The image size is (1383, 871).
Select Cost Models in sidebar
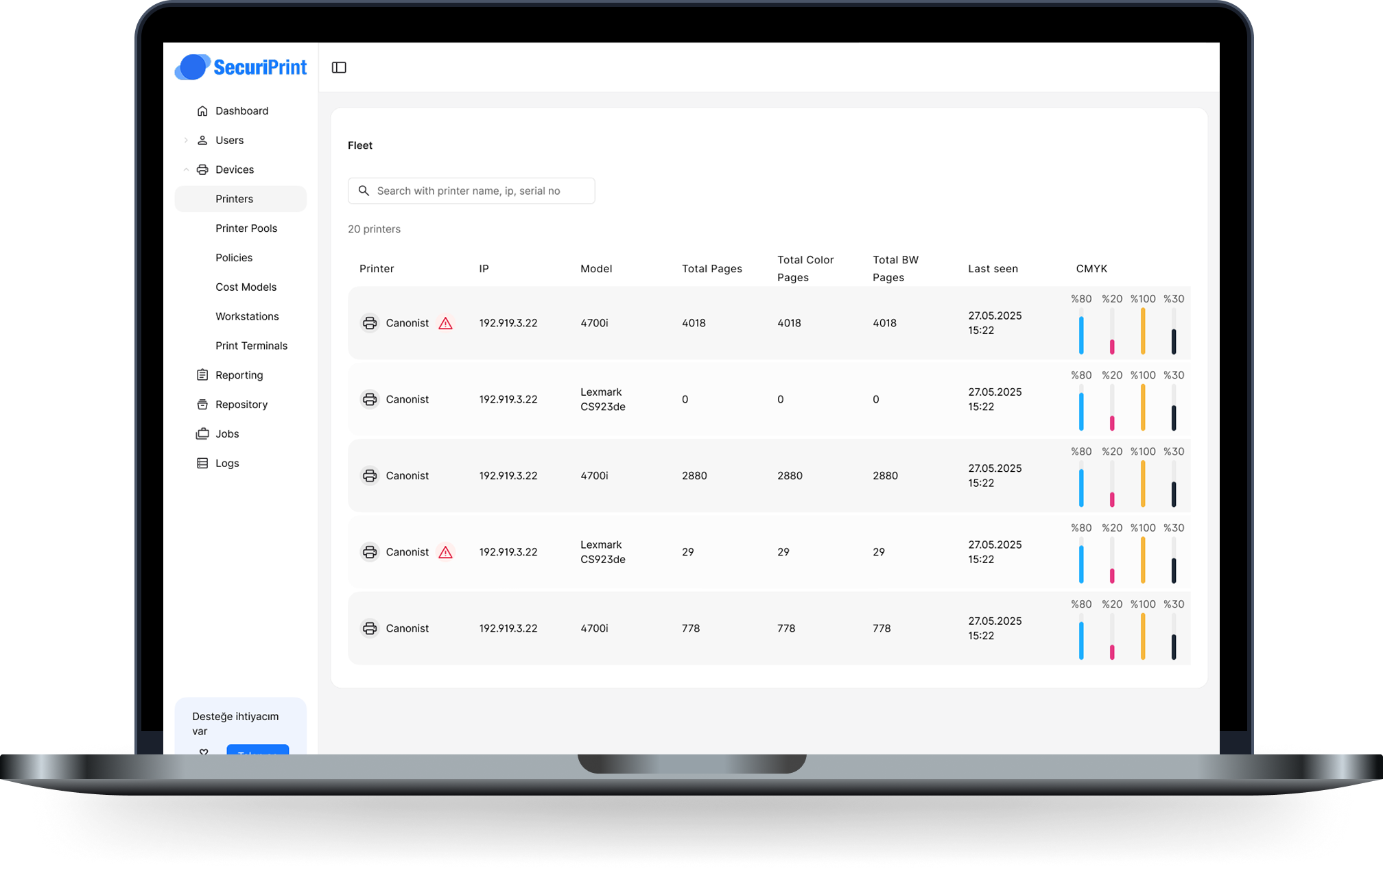coord(246,287)
